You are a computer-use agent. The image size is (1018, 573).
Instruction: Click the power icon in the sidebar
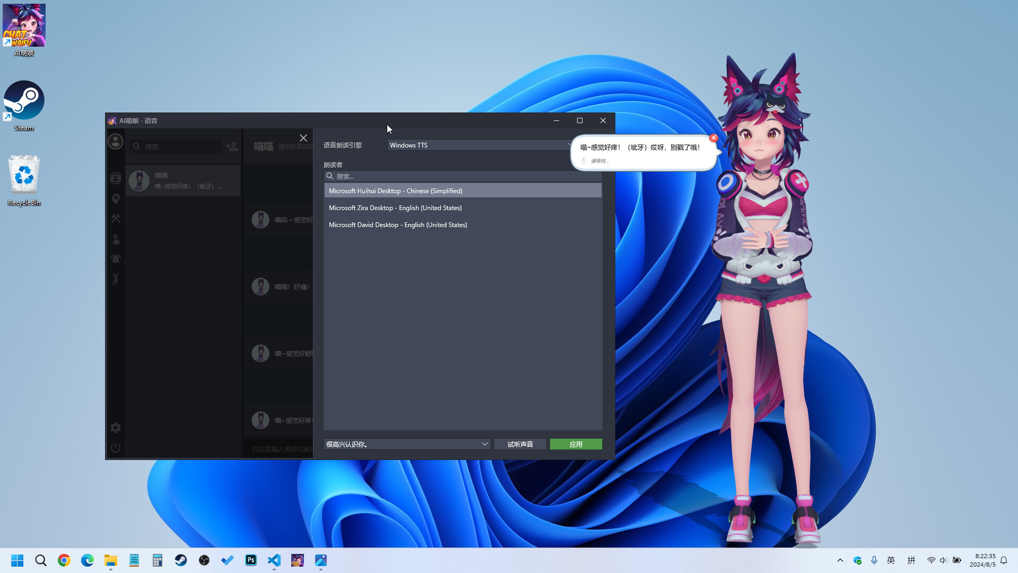pyautogui.click(x=115, y=447)
